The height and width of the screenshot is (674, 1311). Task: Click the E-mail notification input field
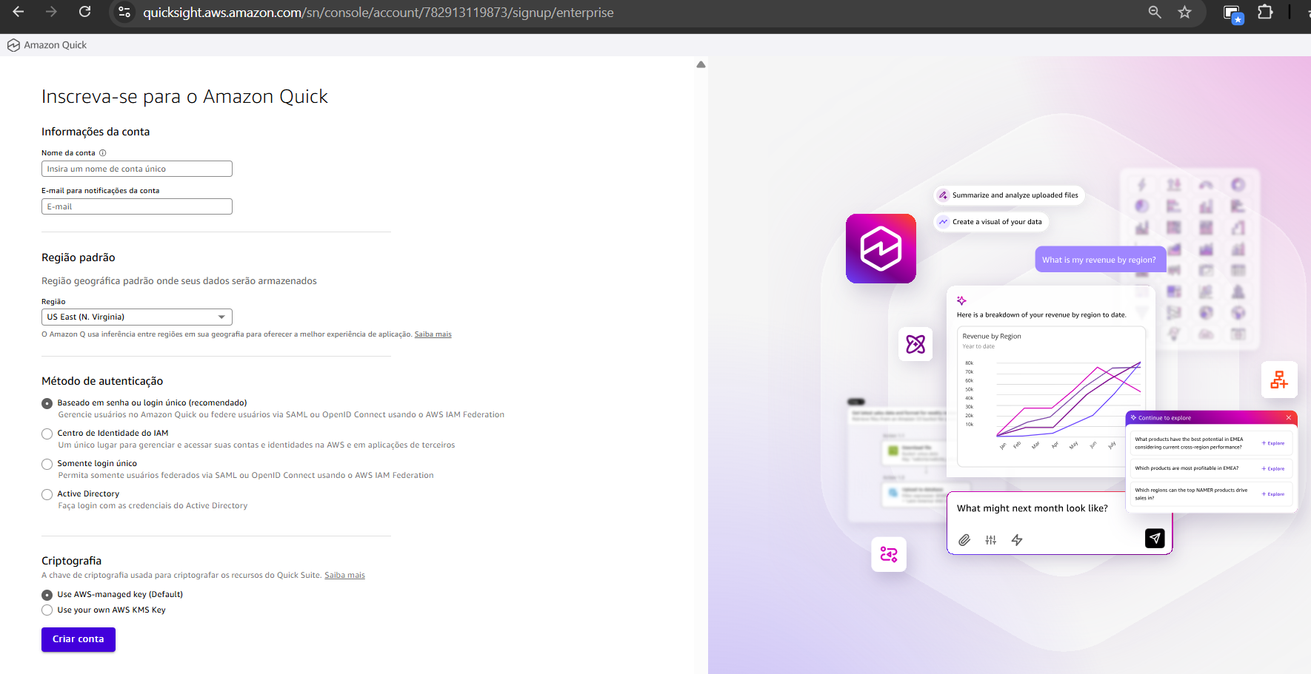pos(137,206)
